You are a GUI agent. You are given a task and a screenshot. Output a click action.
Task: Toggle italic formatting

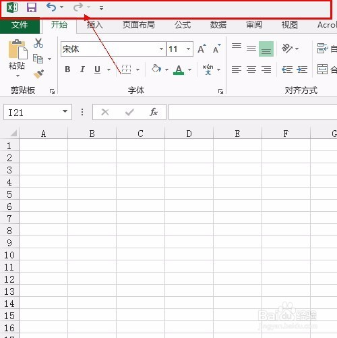82,69
